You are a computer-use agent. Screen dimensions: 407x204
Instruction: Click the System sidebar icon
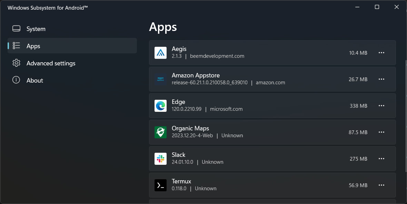tap(16, 29)
